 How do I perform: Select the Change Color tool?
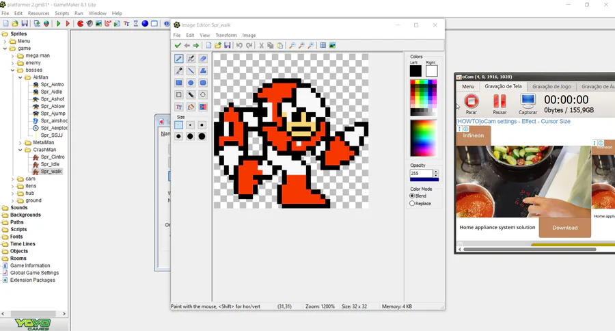[203, 107]
